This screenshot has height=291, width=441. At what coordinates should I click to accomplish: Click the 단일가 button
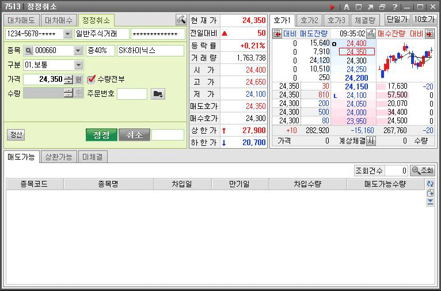pos(397,20)
